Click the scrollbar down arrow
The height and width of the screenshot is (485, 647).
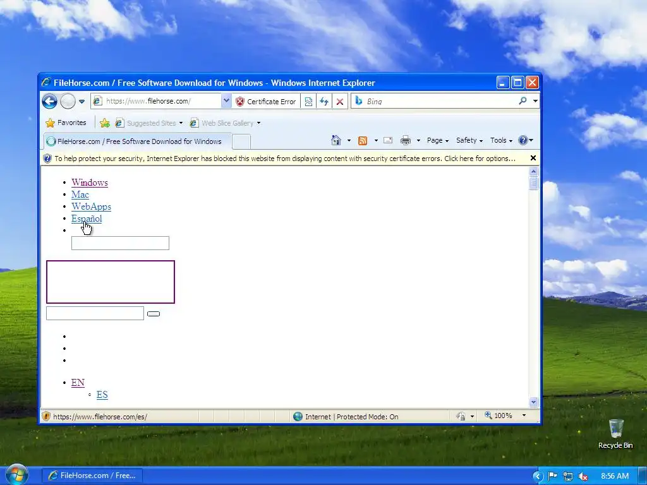tap(533, 402)
